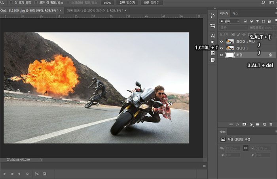The width and height of the screenshot is (277, 179).
Task: Enable 스크러비 확대/축소 checkbox
Action: (x=68, y=2)
